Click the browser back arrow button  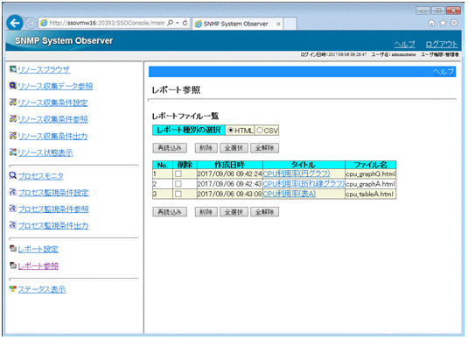(15, 23)
